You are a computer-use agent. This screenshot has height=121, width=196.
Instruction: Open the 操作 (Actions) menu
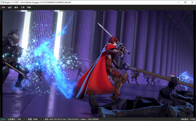16,8
